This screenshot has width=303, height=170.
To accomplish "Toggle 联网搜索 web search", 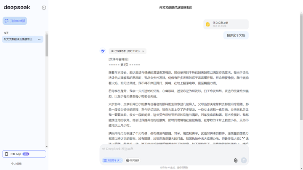I will tap(133, 160).
